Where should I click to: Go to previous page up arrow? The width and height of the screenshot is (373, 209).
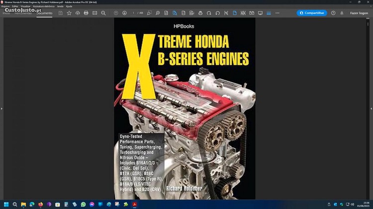[x=116, y=13]
